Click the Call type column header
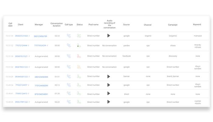 tap(69, 24)
